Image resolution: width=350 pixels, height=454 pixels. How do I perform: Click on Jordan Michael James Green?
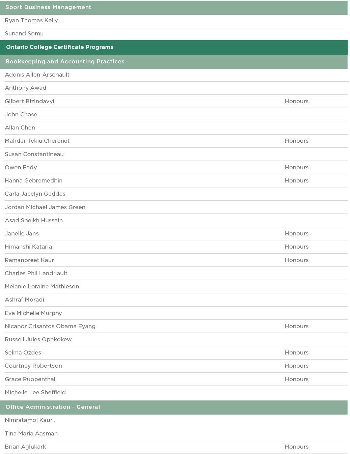click(45, 207)
